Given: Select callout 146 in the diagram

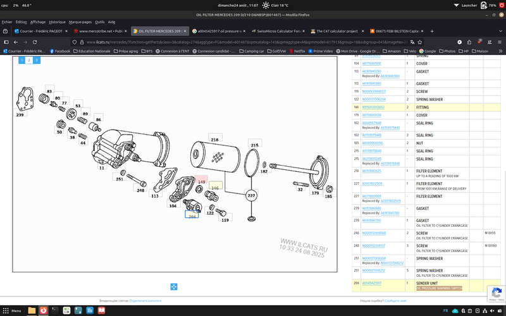Looking at the screenshot, I should pyautogui.click(x=215, y=186).
